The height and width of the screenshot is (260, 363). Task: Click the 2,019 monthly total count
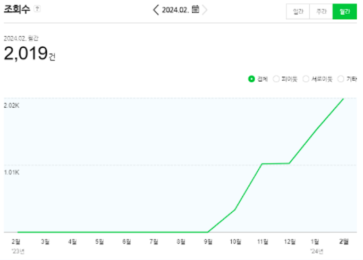point(26,53)
